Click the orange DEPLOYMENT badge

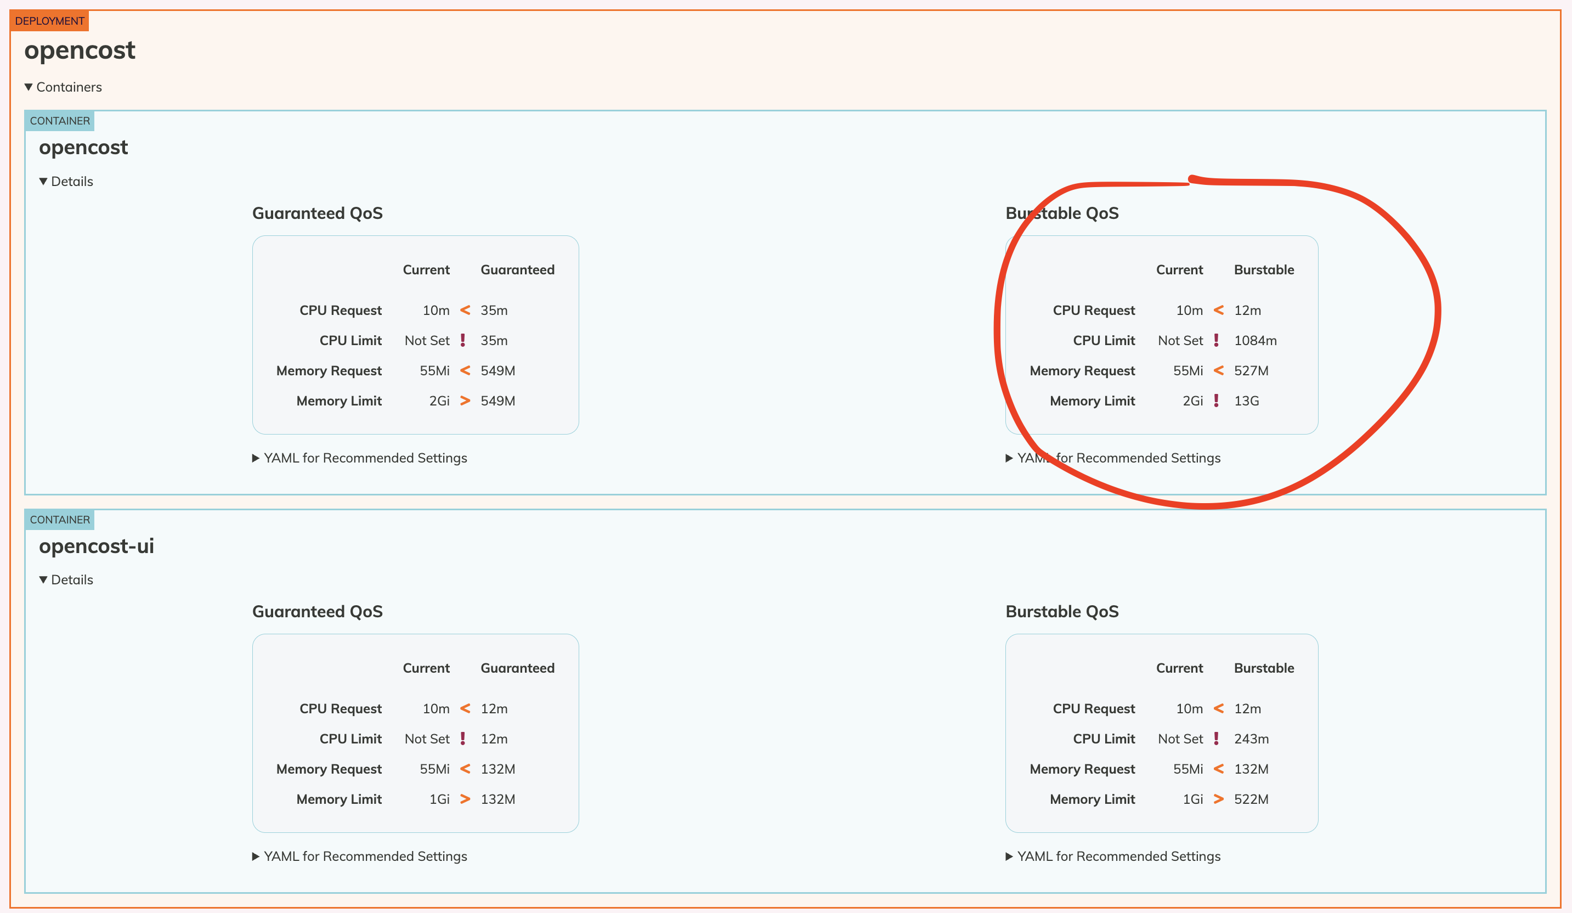(49, 21)
